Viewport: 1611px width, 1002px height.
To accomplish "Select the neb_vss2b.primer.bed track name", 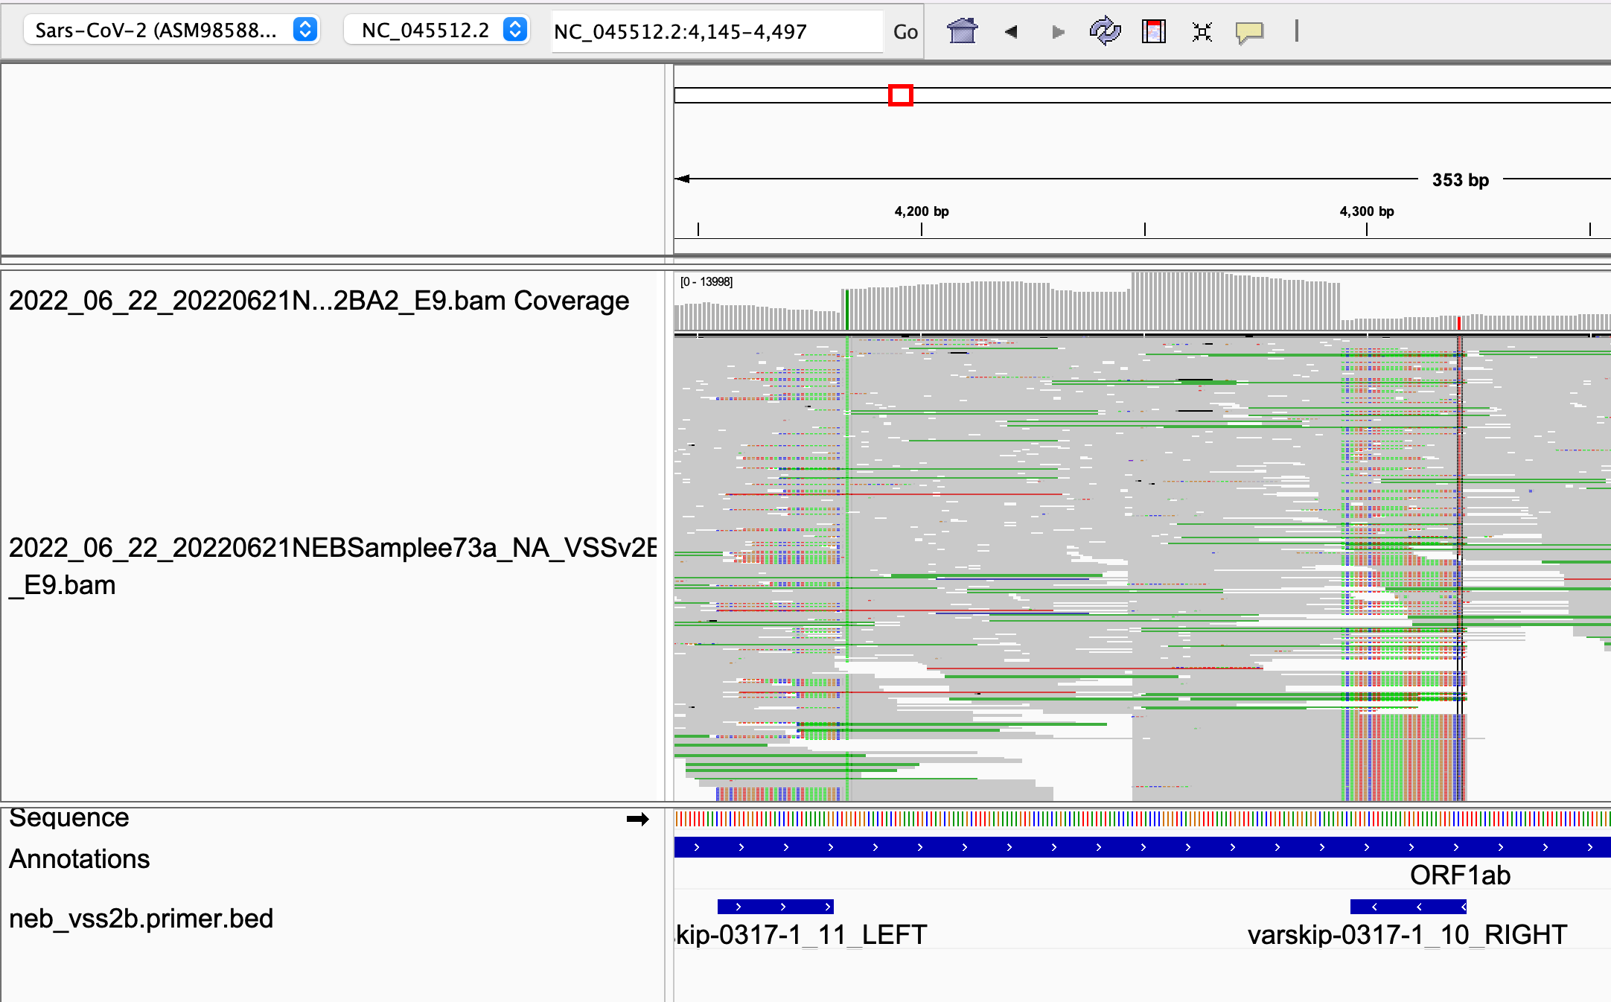I will (141, 919).
